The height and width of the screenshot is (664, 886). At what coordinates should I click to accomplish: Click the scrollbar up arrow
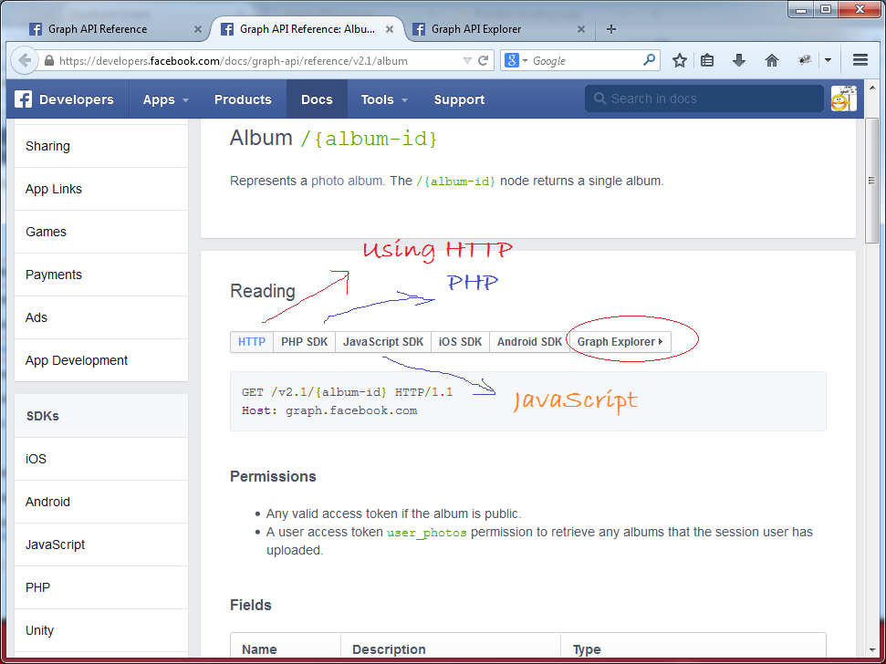pos(871,88)
